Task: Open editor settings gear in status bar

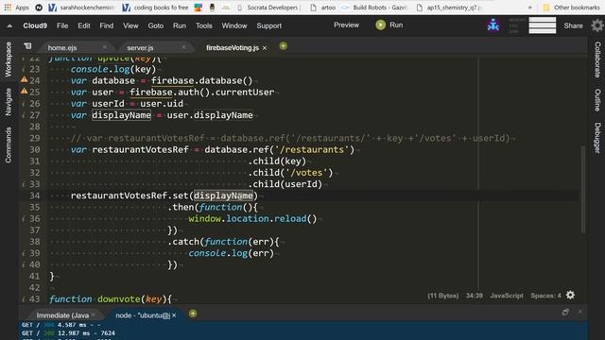Action: pyautogui.click(x=570, y=296)
